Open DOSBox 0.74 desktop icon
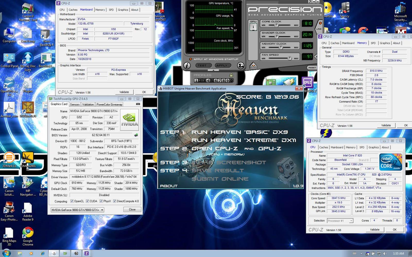 click(x=28, y=110)
